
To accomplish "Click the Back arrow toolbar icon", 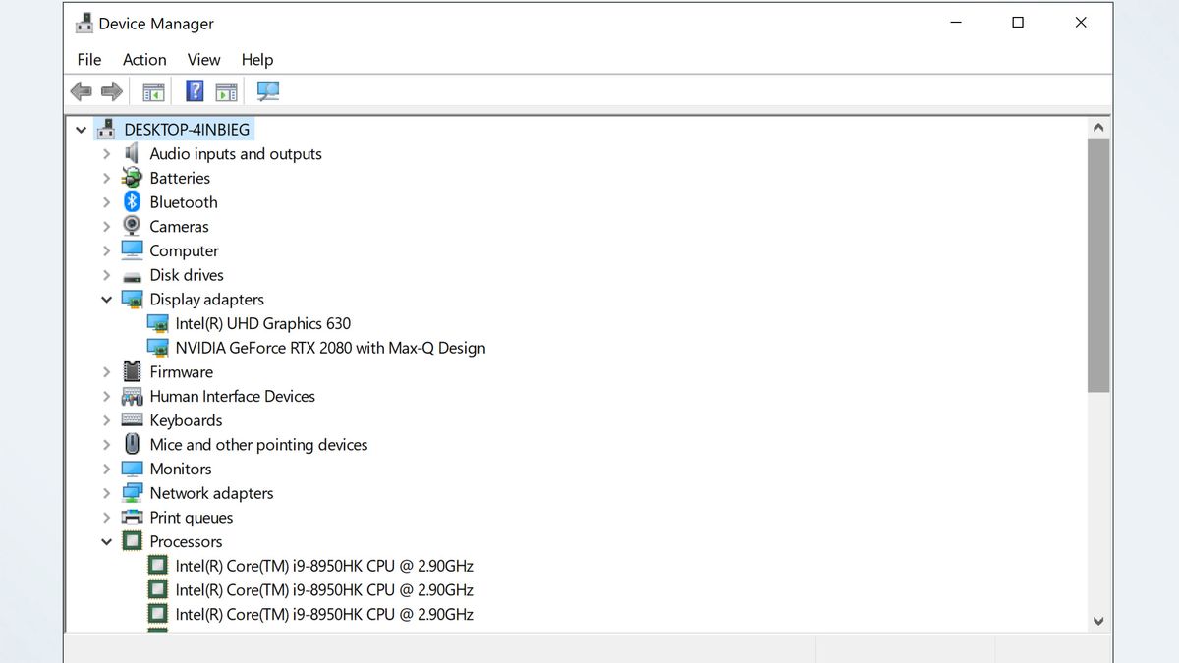I will pyautogui.click(x=81, y=91).
